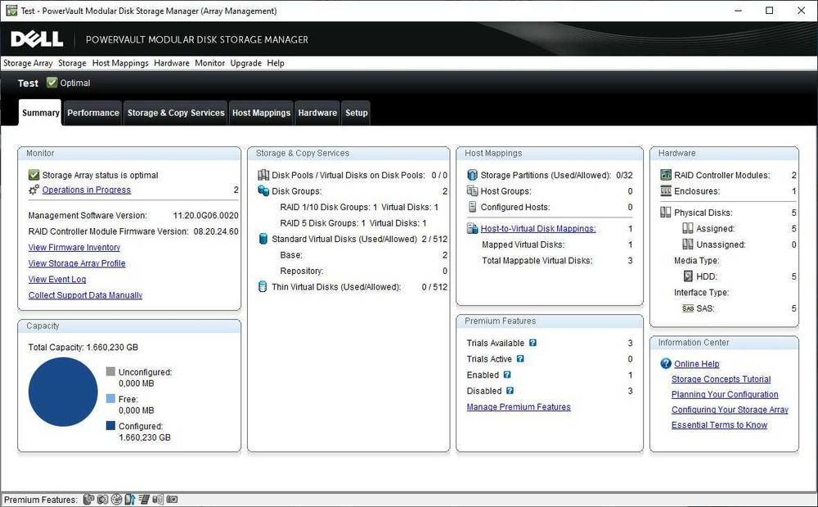
Task: Click the Storage Partitions icon
Action: pyautogui.click(x=472, y=175)
